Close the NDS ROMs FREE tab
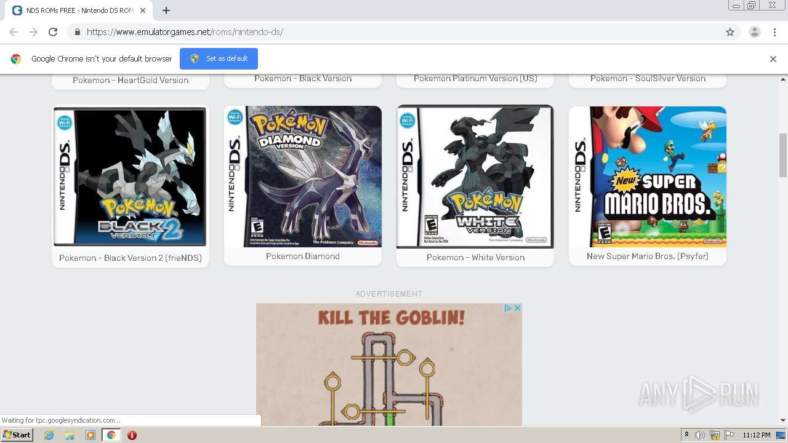 pyautogui.click(x=143, y=10)
